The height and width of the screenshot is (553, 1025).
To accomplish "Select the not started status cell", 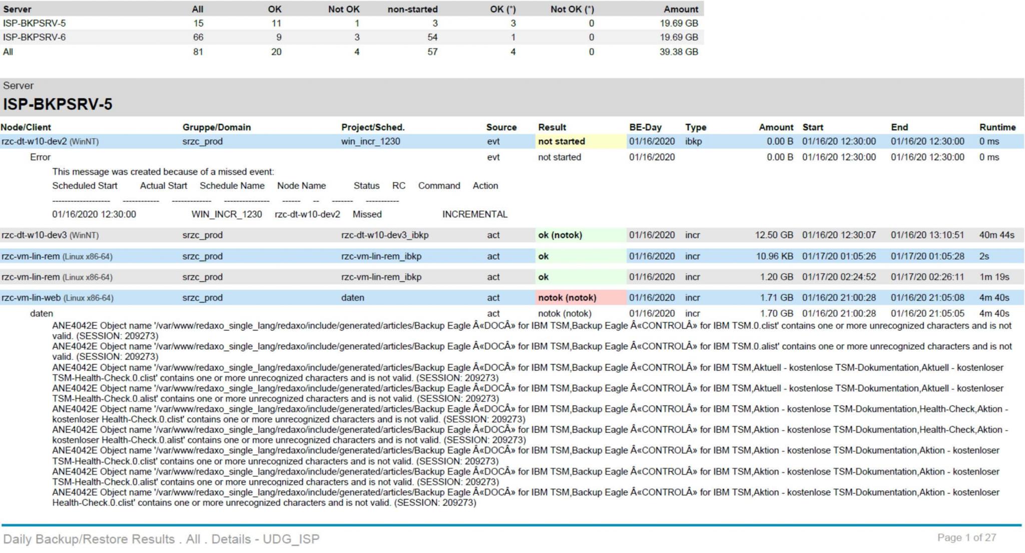I will point(561,141).
